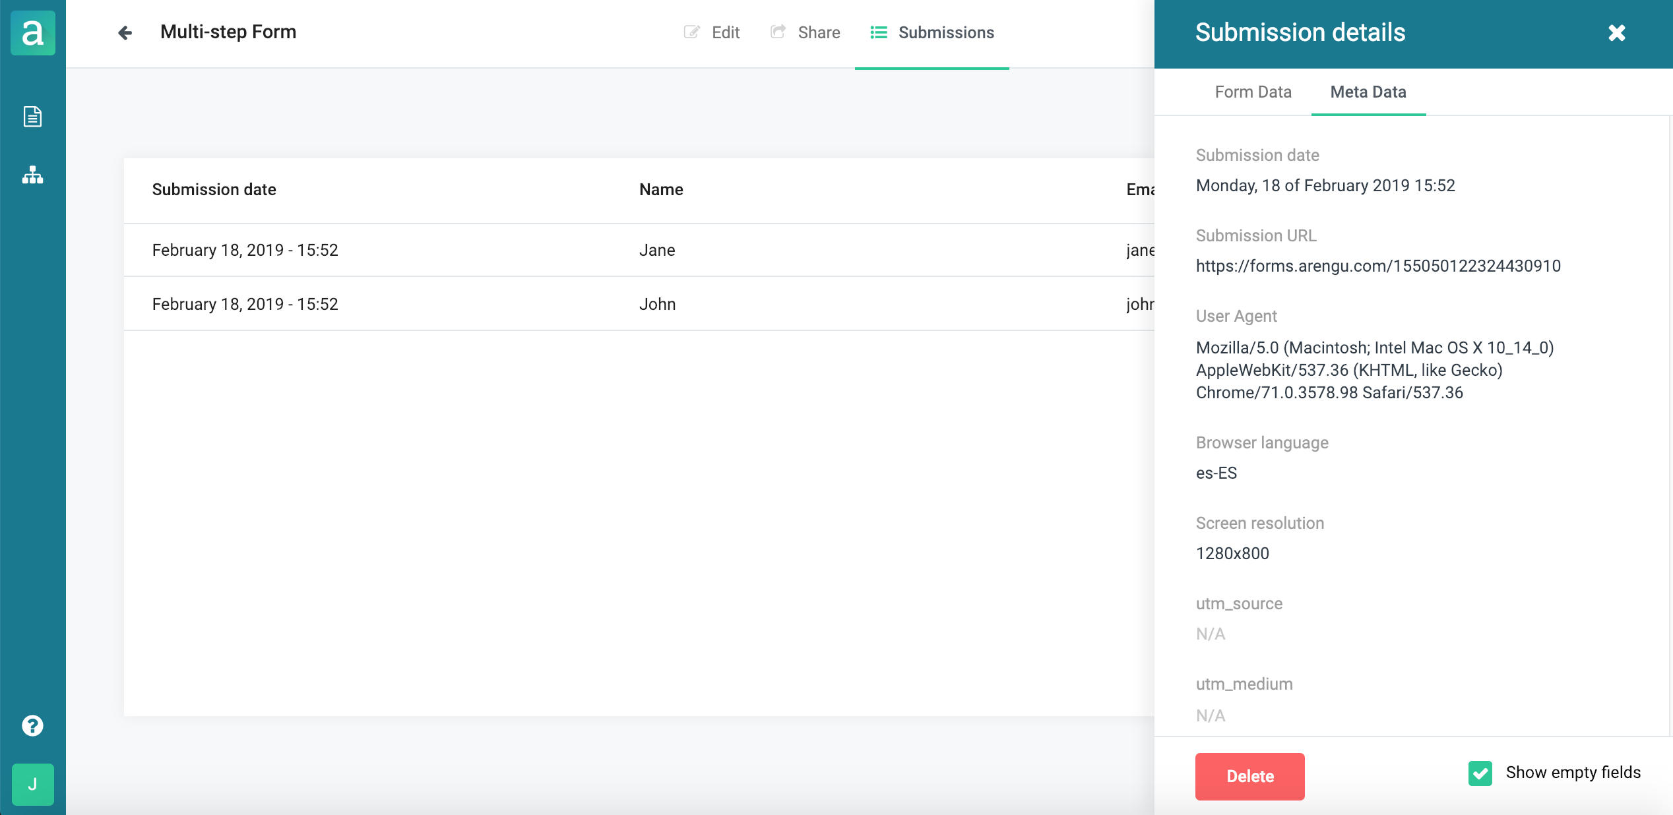
Task: Go back with the left arrow icon
Action: tap(125, 32)
